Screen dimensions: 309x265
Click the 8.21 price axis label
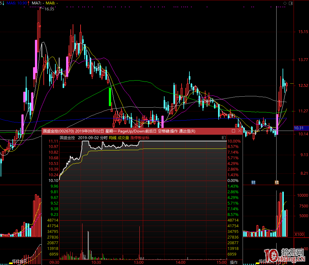coord(304,173)
